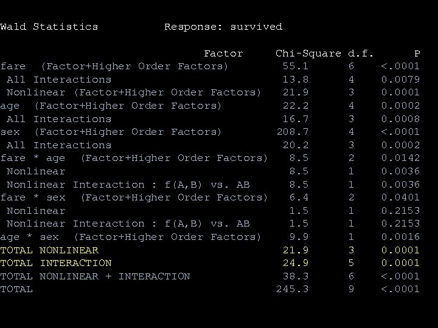Select the sex chi-square value 208.7
The image size is (438, 328).
click(292, 132)
